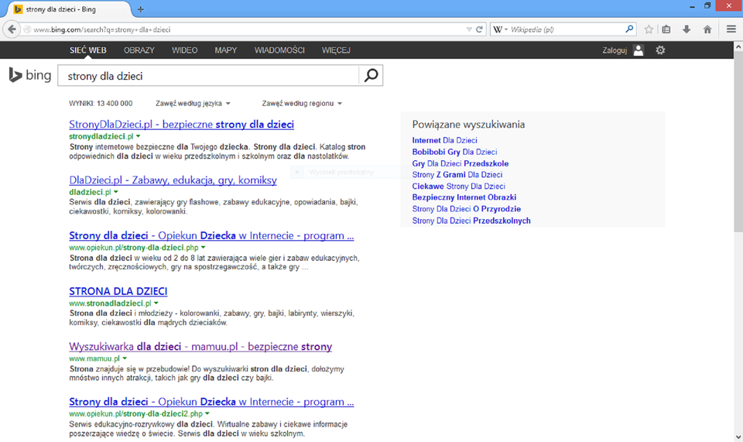The height and width of the screenshot is (442, 743).
Task: Expand arrow next to stronydladzieci.pl
Action: 139,136
